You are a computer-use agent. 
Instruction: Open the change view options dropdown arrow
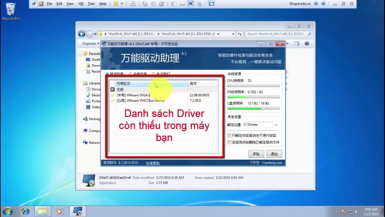[287, 43]
